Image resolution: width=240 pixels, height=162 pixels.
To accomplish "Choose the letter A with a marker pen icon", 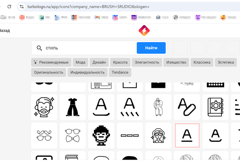I will tap(187, 107).
